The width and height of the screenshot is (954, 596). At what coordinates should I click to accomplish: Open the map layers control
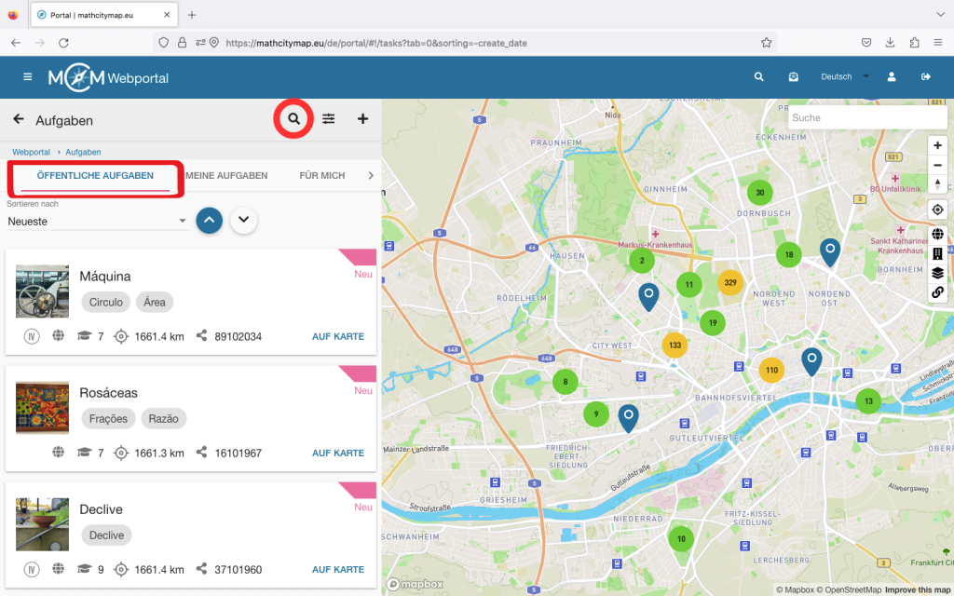click(937, 273)
